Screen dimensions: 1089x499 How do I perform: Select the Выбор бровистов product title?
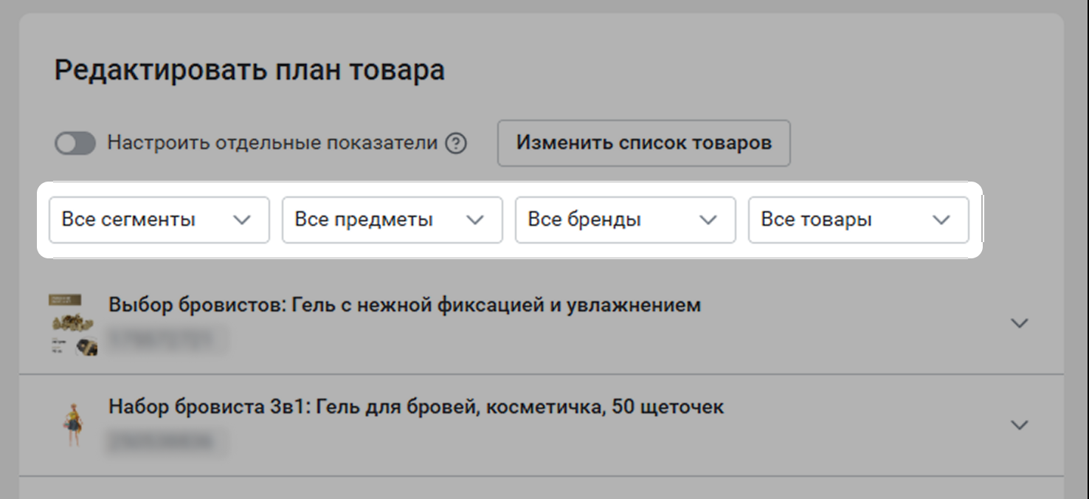404,305
